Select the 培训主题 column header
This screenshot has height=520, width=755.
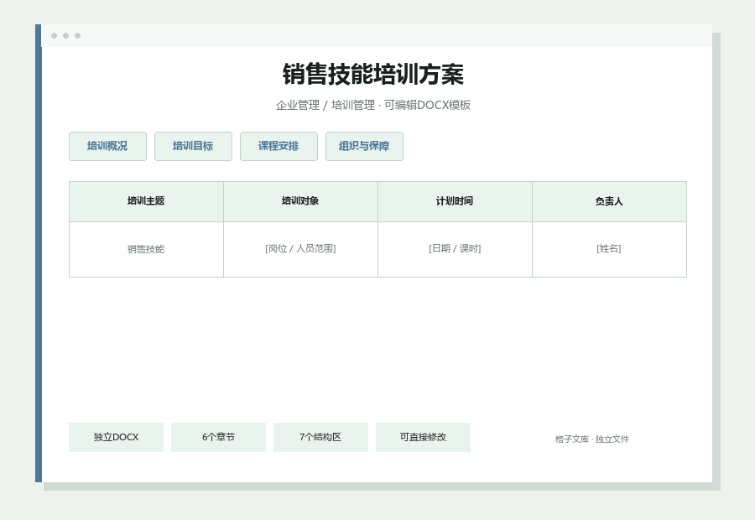[146, 202]
